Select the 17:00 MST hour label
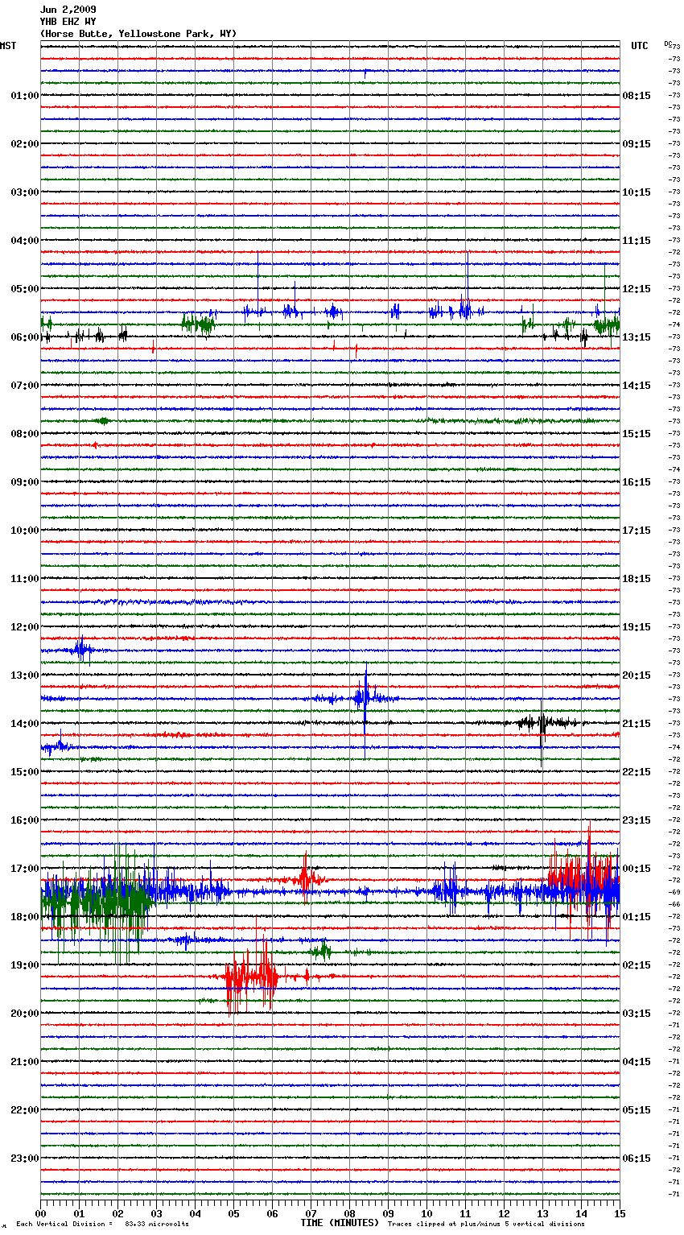Image resolution: width=684 pixels, height=1235 pixels. click(x=25, y=869)
